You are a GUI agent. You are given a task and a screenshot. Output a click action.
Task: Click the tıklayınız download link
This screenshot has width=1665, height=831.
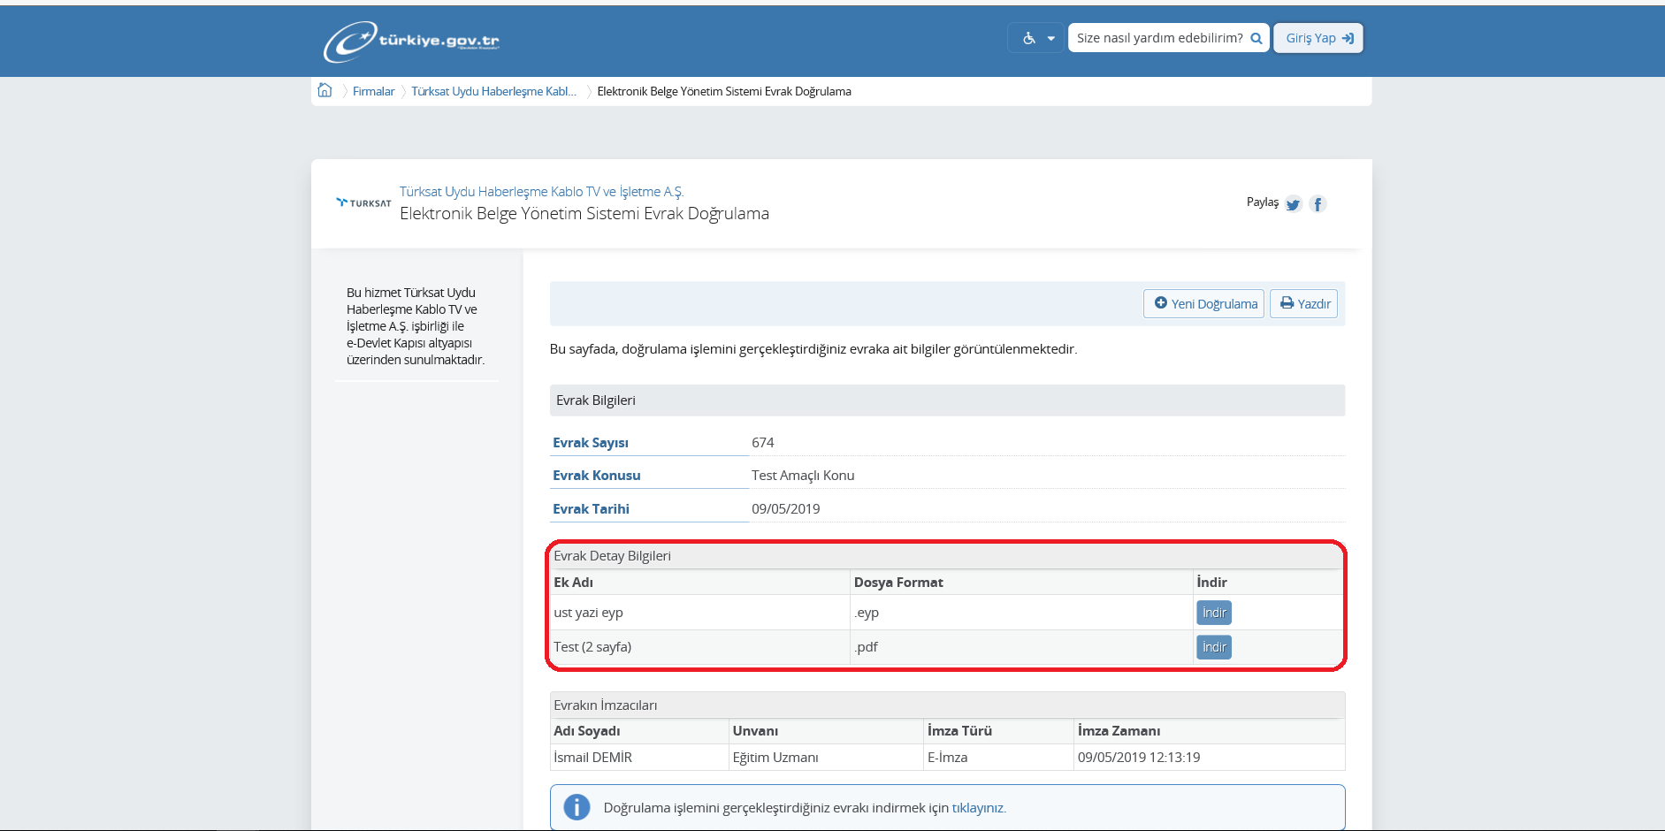pyautogui.click(x=978, y=808)
